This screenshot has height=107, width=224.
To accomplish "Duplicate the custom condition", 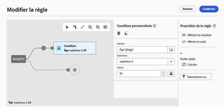I will pos(126,33).
